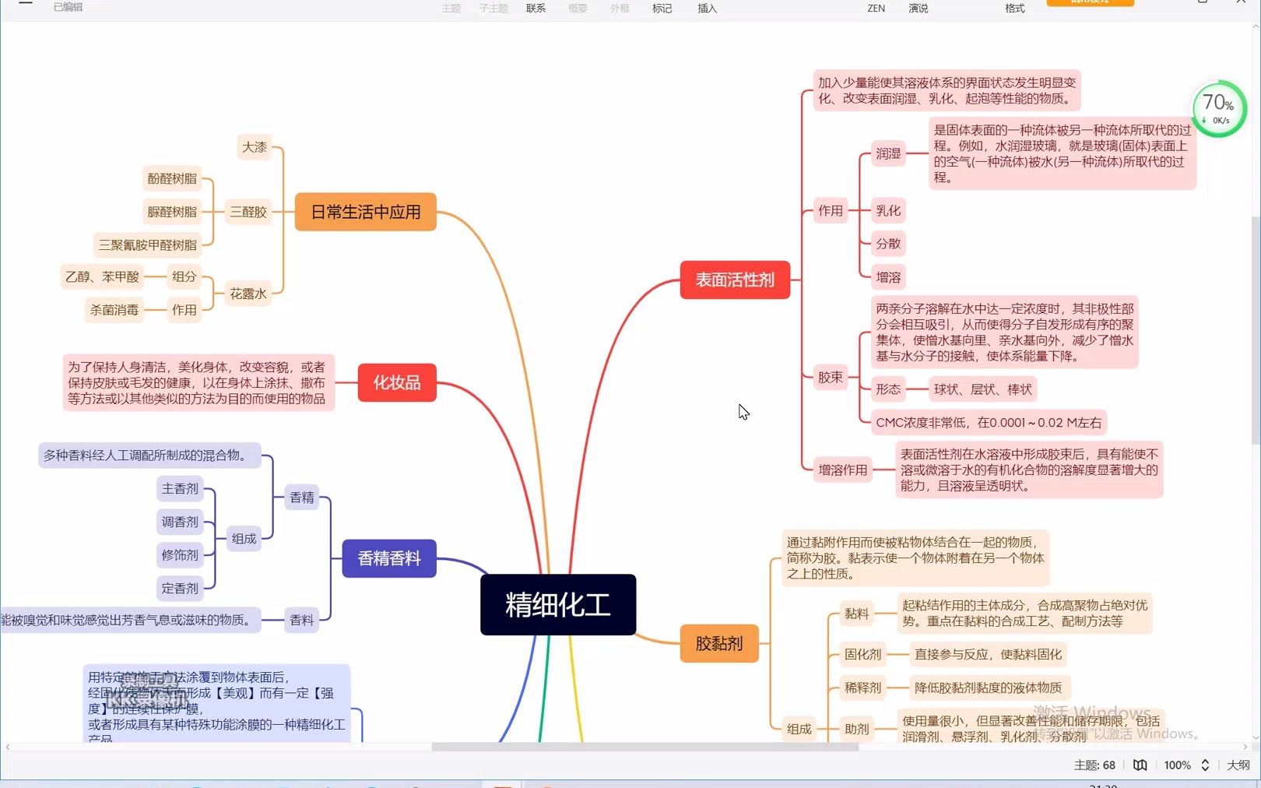Select the 多种香料经人工调配所制成的混合物 node

[149, 456]
